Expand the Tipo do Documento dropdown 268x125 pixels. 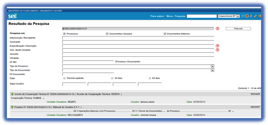coord(212,70)
